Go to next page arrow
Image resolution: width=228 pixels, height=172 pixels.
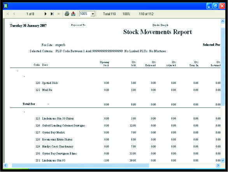46,14
